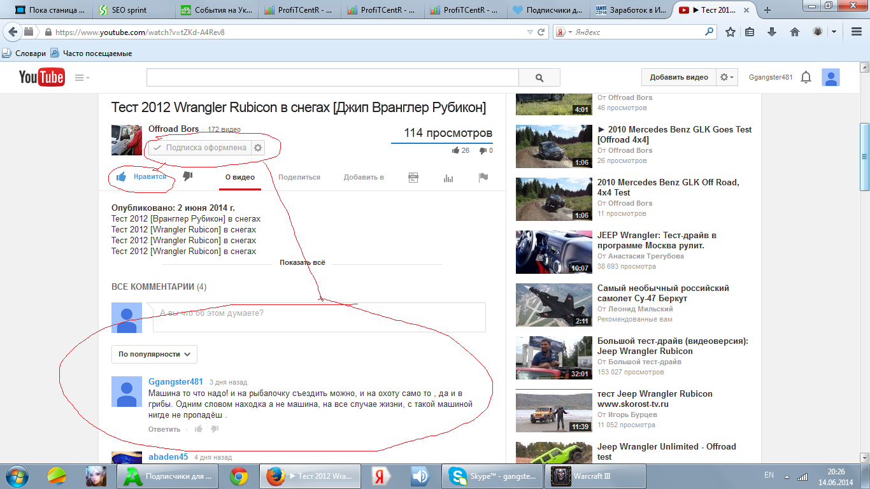Like the Ggangster481 comment
870x489 pixels.
199,429
